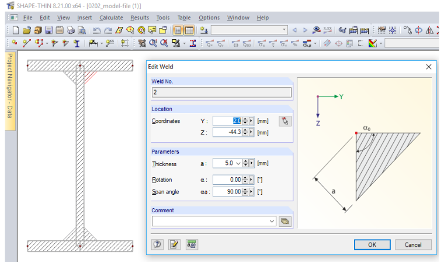
Task: Open the dialog help question mark button
Action: pos(157,244)
